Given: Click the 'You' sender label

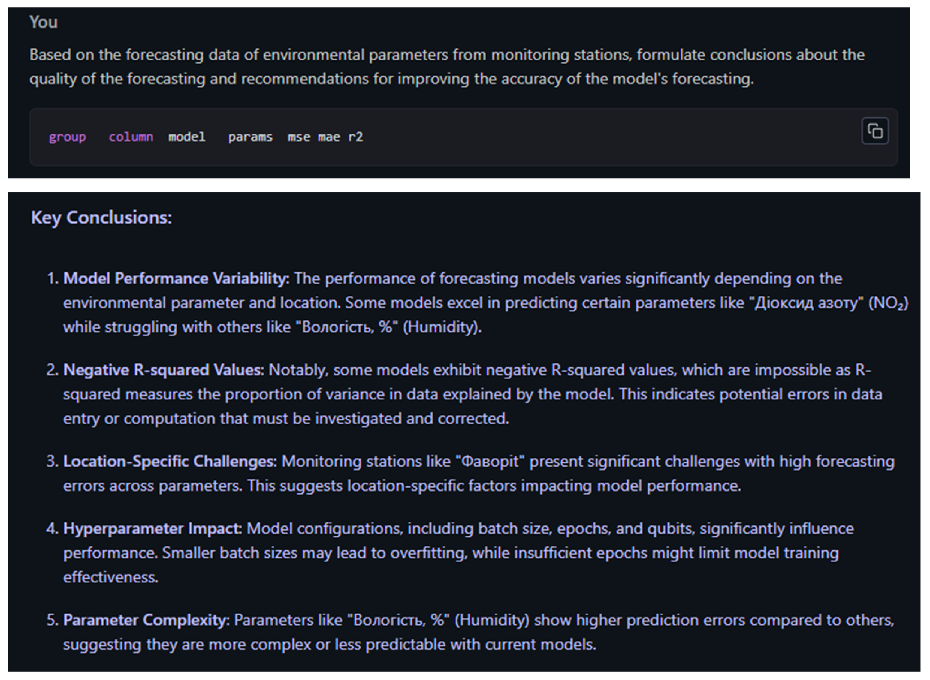Looking at the screenshot, I should (43, 22).
